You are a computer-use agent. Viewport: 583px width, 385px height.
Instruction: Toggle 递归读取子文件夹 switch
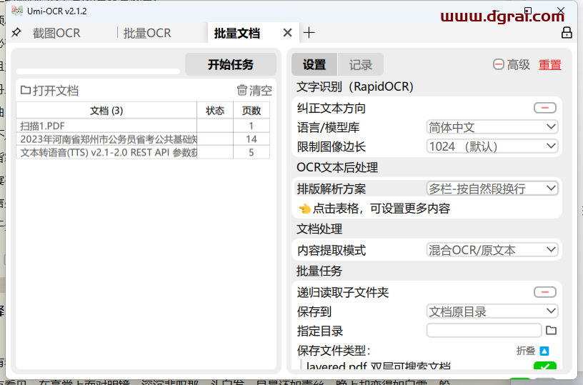[x=544, y=292]
